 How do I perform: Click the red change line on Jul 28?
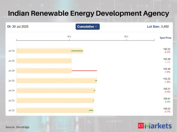click(x=84, y=71)
